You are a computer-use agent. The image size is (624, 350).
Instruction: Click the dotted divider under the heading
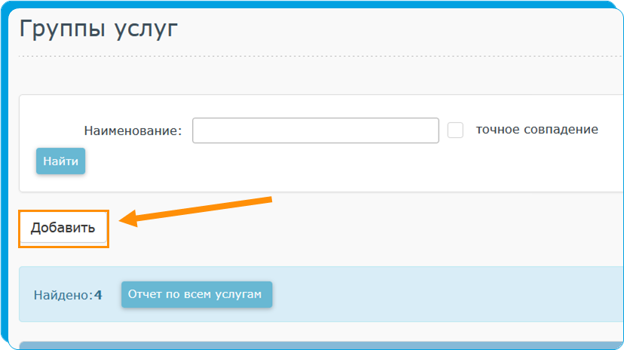pos(301,57)
